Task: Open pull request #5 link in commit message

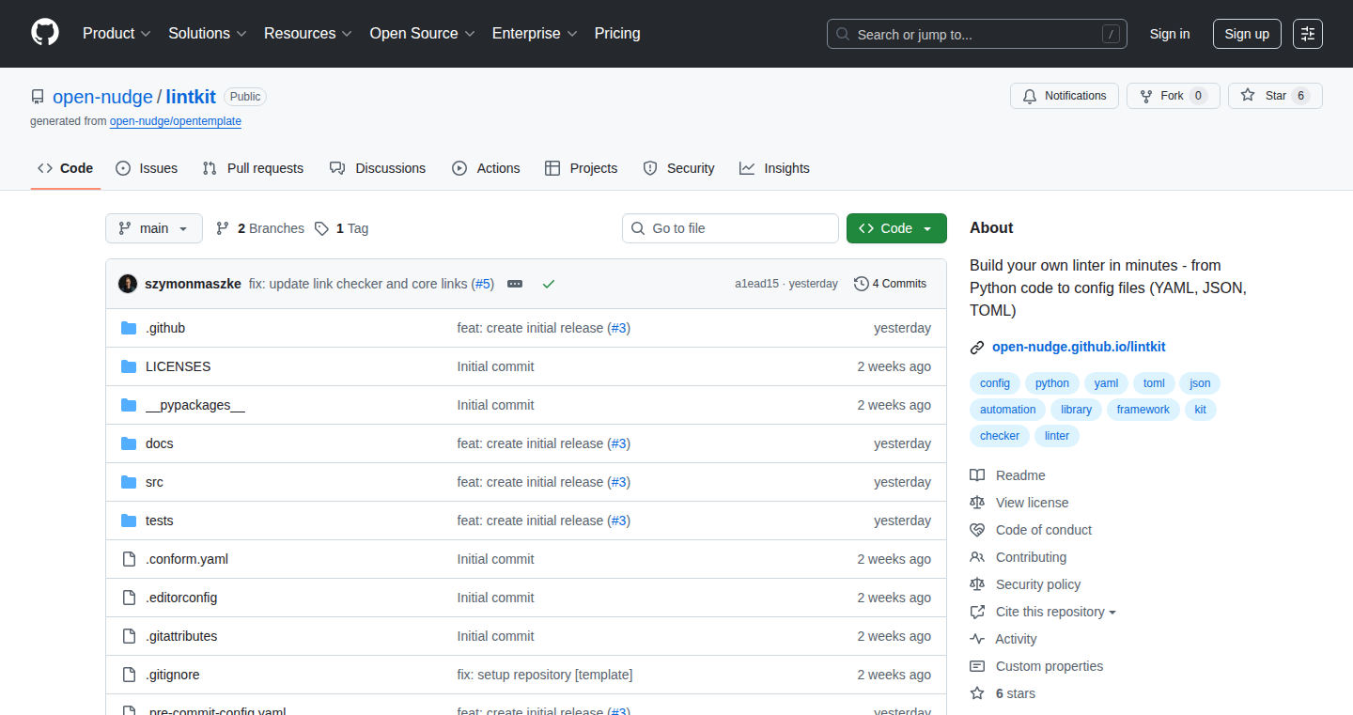Action: point(483,284)
